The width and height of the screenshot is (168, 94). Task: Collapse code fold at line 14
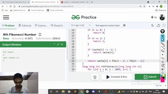click(x=75, y=30)
